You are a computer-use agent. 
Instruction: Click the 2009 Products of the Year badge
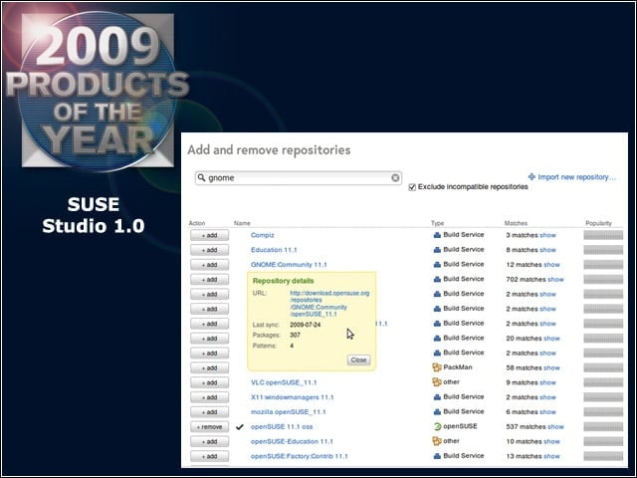(98, 90)
